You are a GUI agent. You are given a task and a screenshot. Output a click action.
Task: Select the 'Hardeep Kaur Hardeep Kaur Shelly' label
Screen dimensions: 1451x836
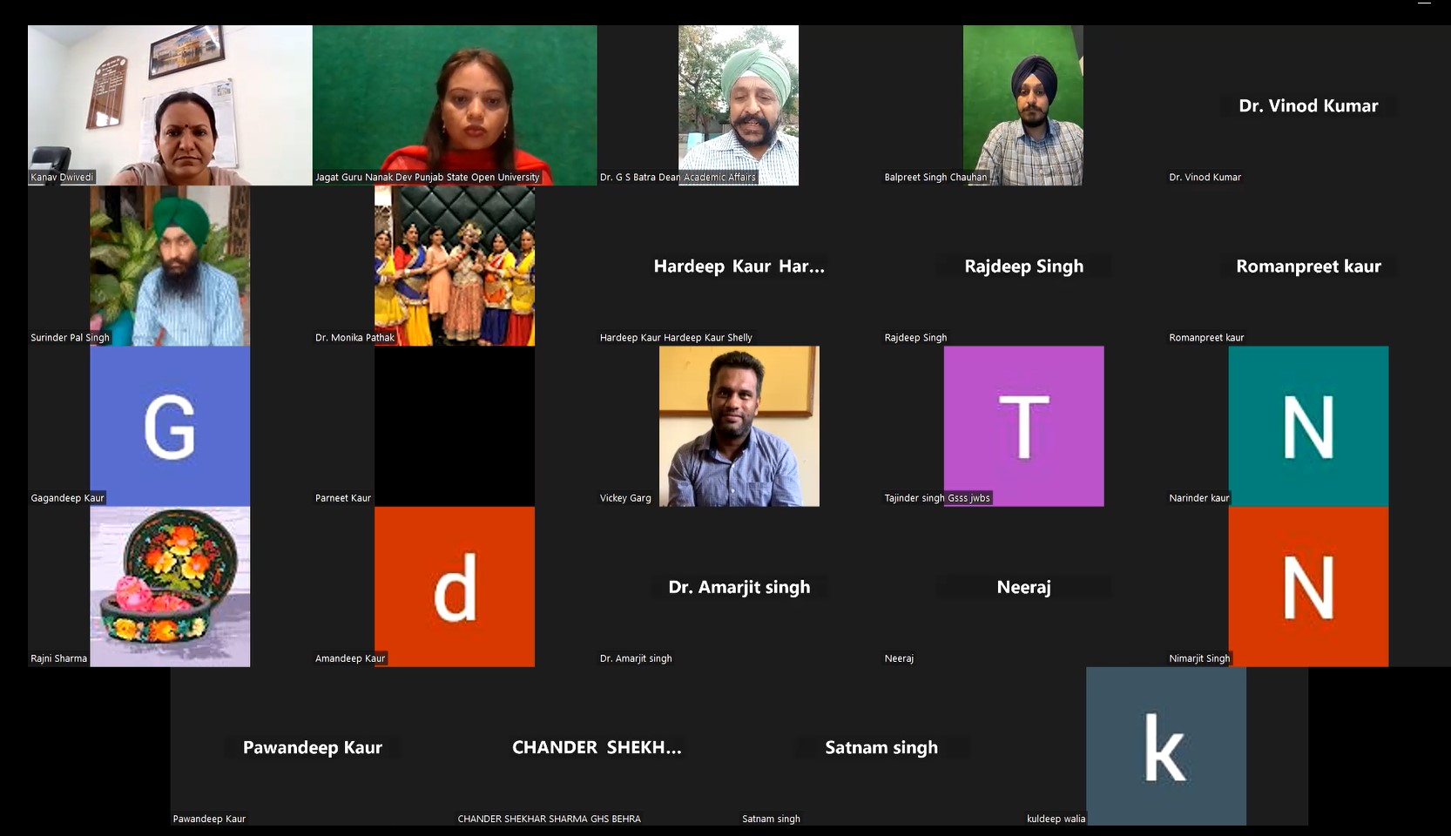(676, 338)
